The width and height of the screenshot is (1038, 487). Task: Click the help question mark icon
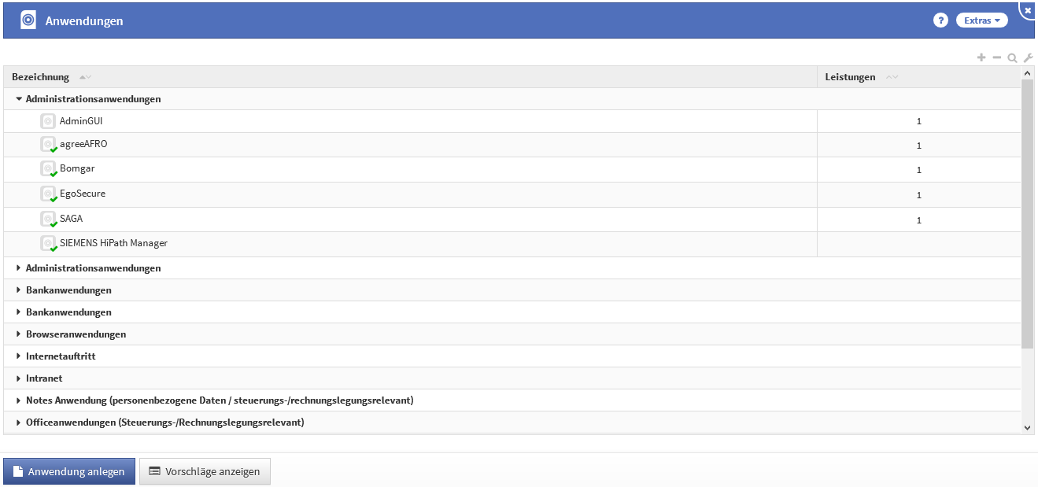940,20
